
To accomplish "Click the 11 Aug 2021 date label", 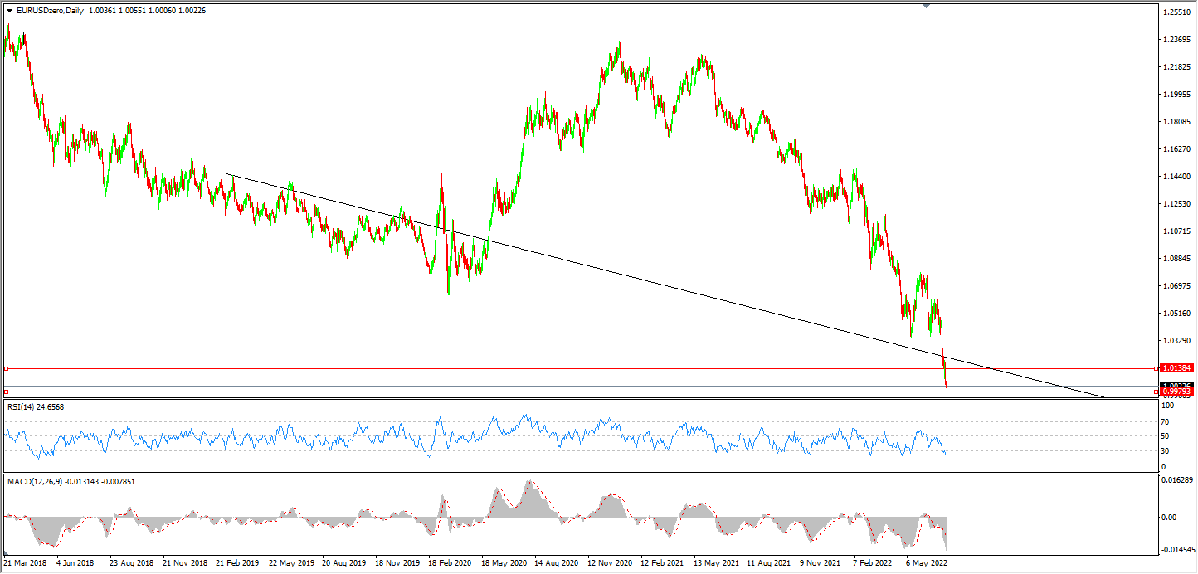I will (770, 562).
